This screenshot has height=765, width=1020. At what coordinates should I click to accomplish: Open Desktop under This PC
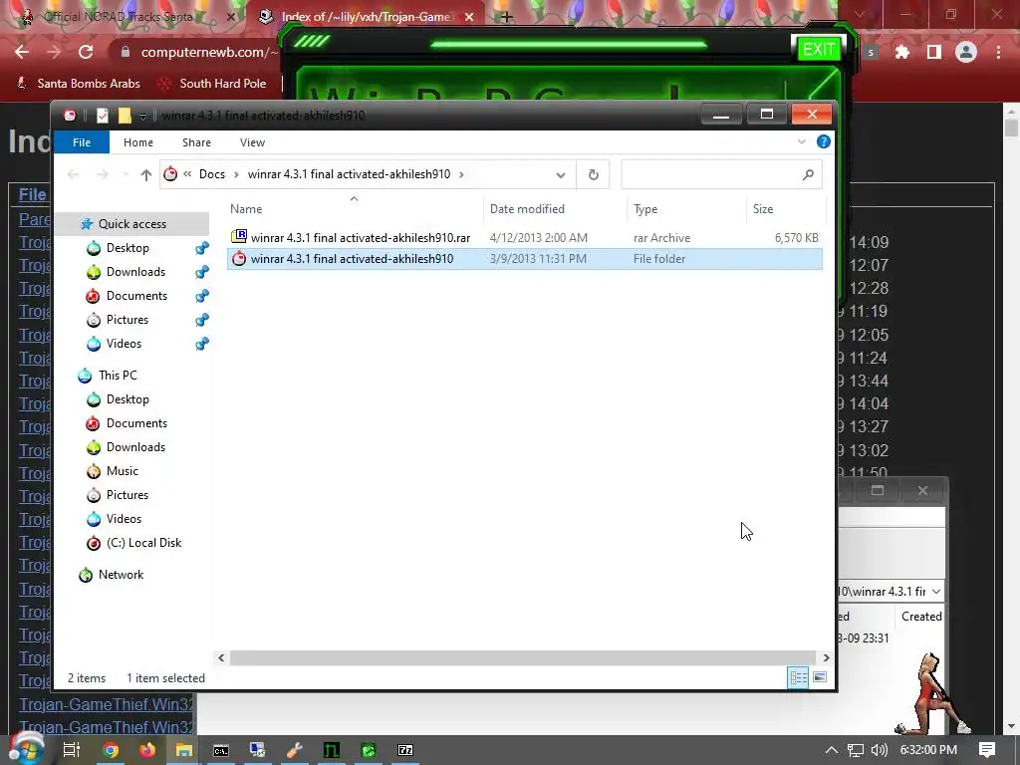pyautogui.click(x=127, y=399)
